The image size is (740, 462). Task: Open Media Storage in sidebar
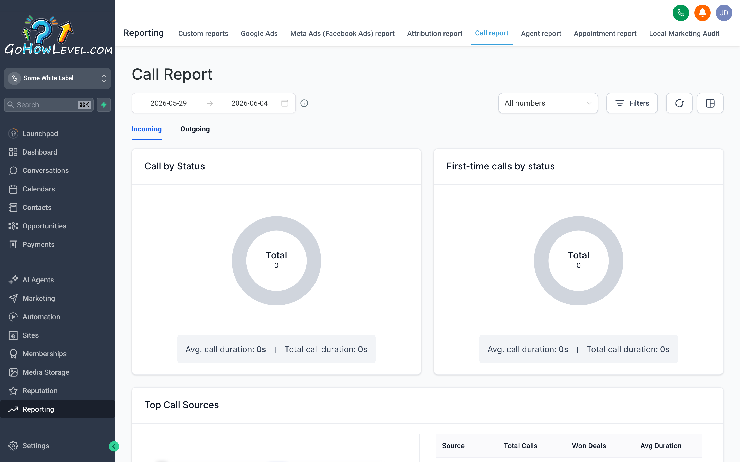(x=58, y=372)
